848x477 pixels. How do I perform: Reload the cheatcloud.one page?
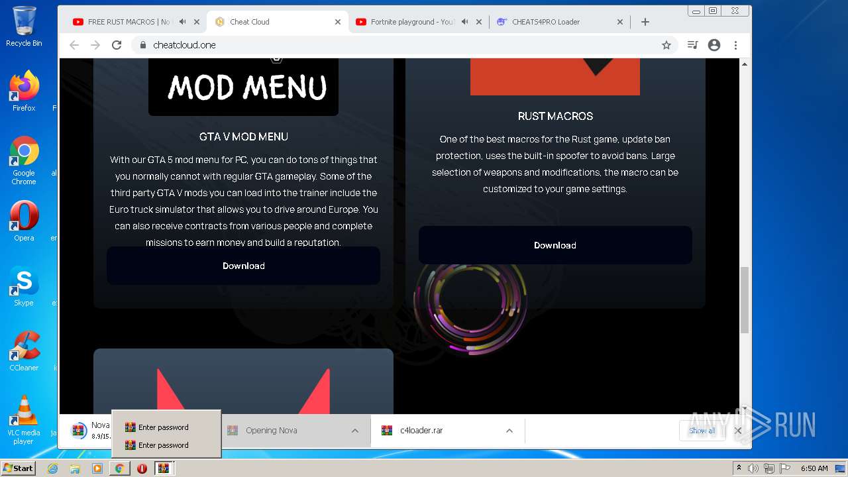coord(117,45)
